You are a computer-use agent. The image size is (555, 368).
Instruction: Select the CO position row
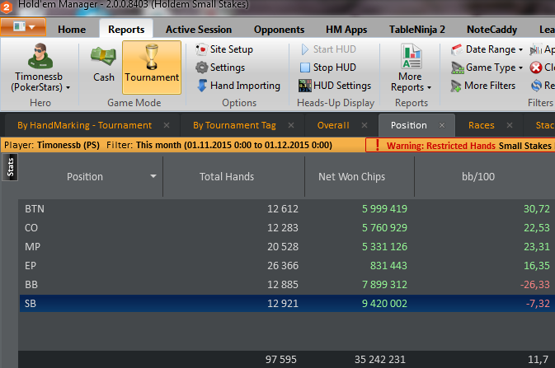coord(287,228)
